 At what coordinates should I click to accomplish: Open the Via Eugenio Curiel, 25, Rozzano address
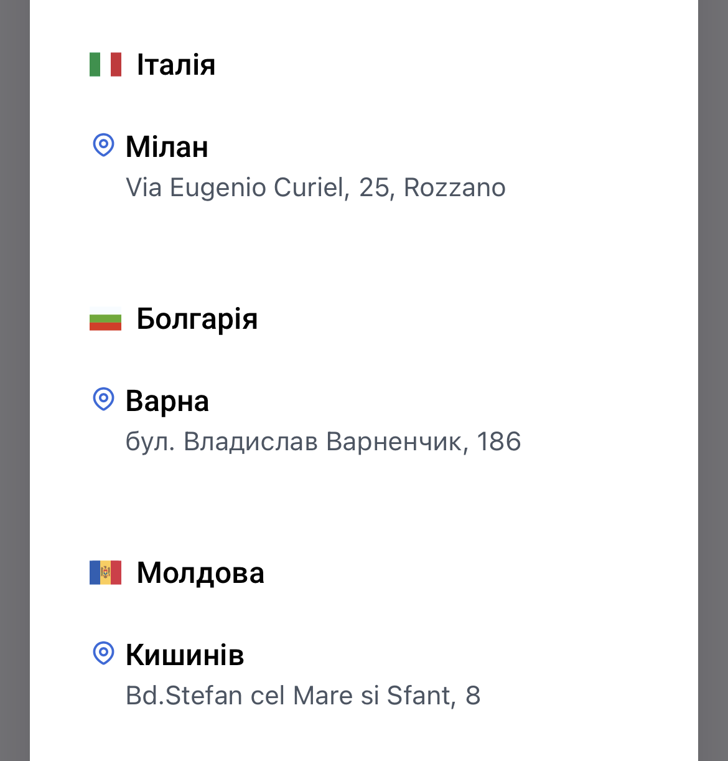pos(315,187)
